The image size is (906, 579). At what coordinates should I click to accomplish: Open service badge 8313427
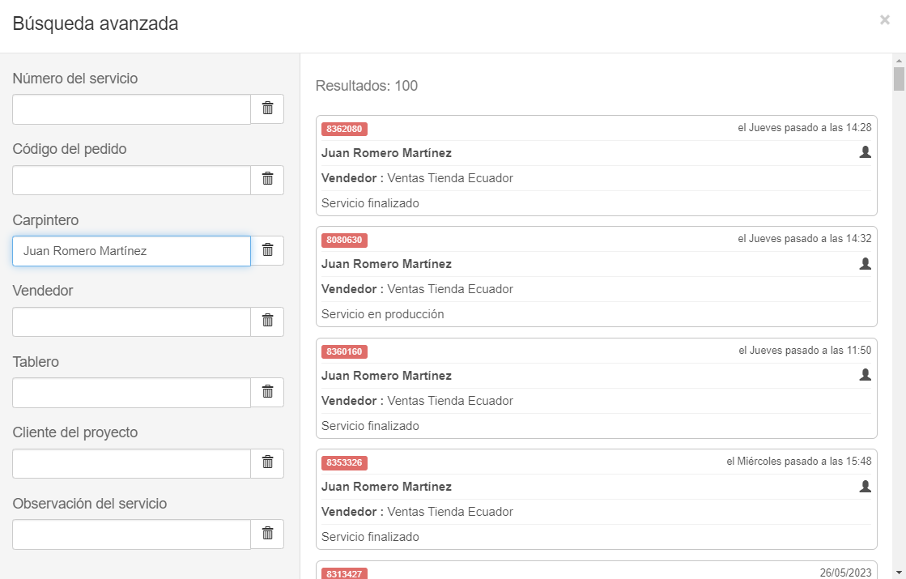344,573
